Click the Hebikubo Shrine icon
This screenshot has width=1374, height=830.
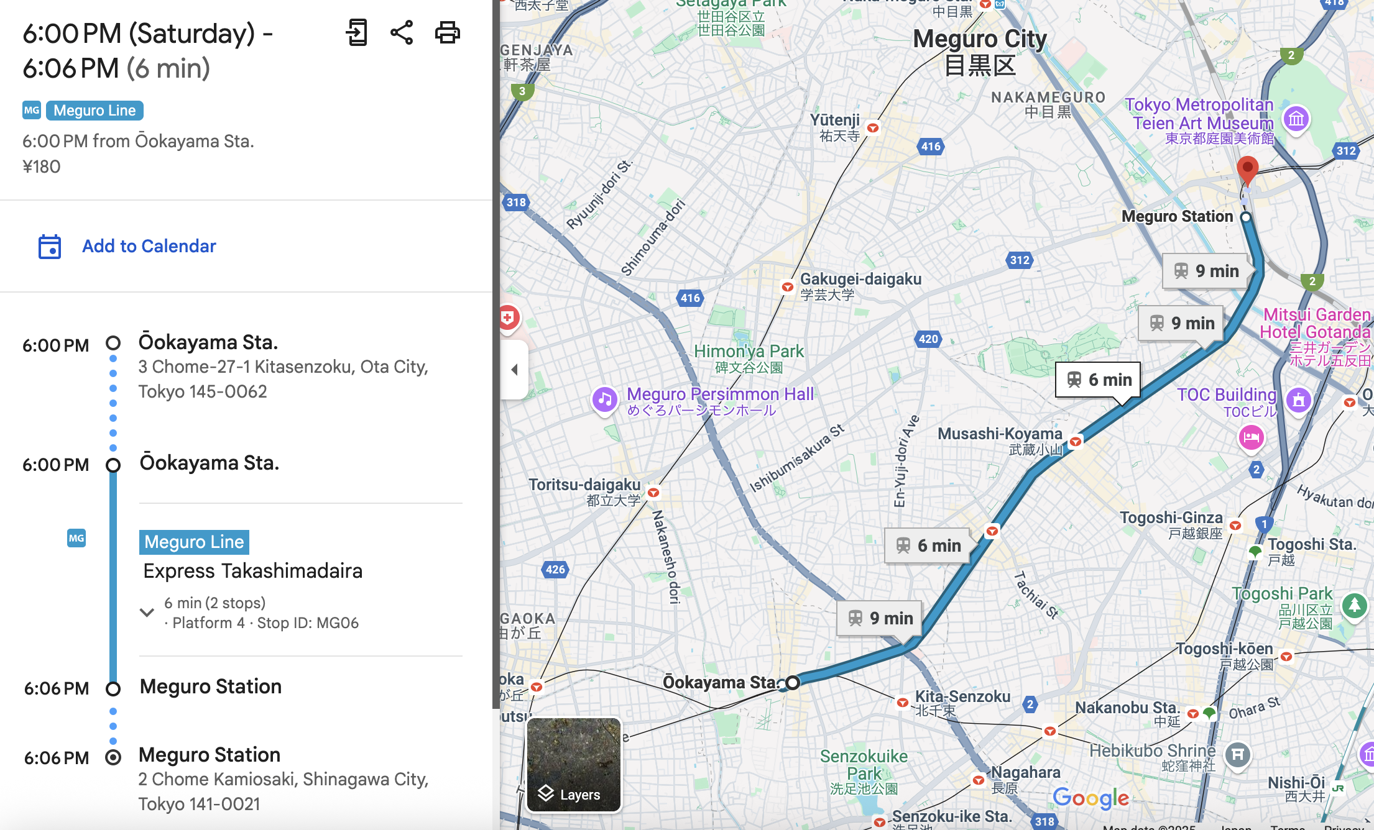(1237, 755)
